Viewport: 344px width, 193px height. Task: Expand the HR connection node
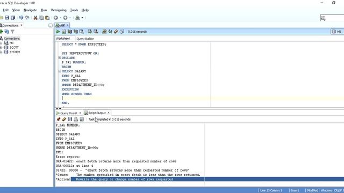point(1,43)
